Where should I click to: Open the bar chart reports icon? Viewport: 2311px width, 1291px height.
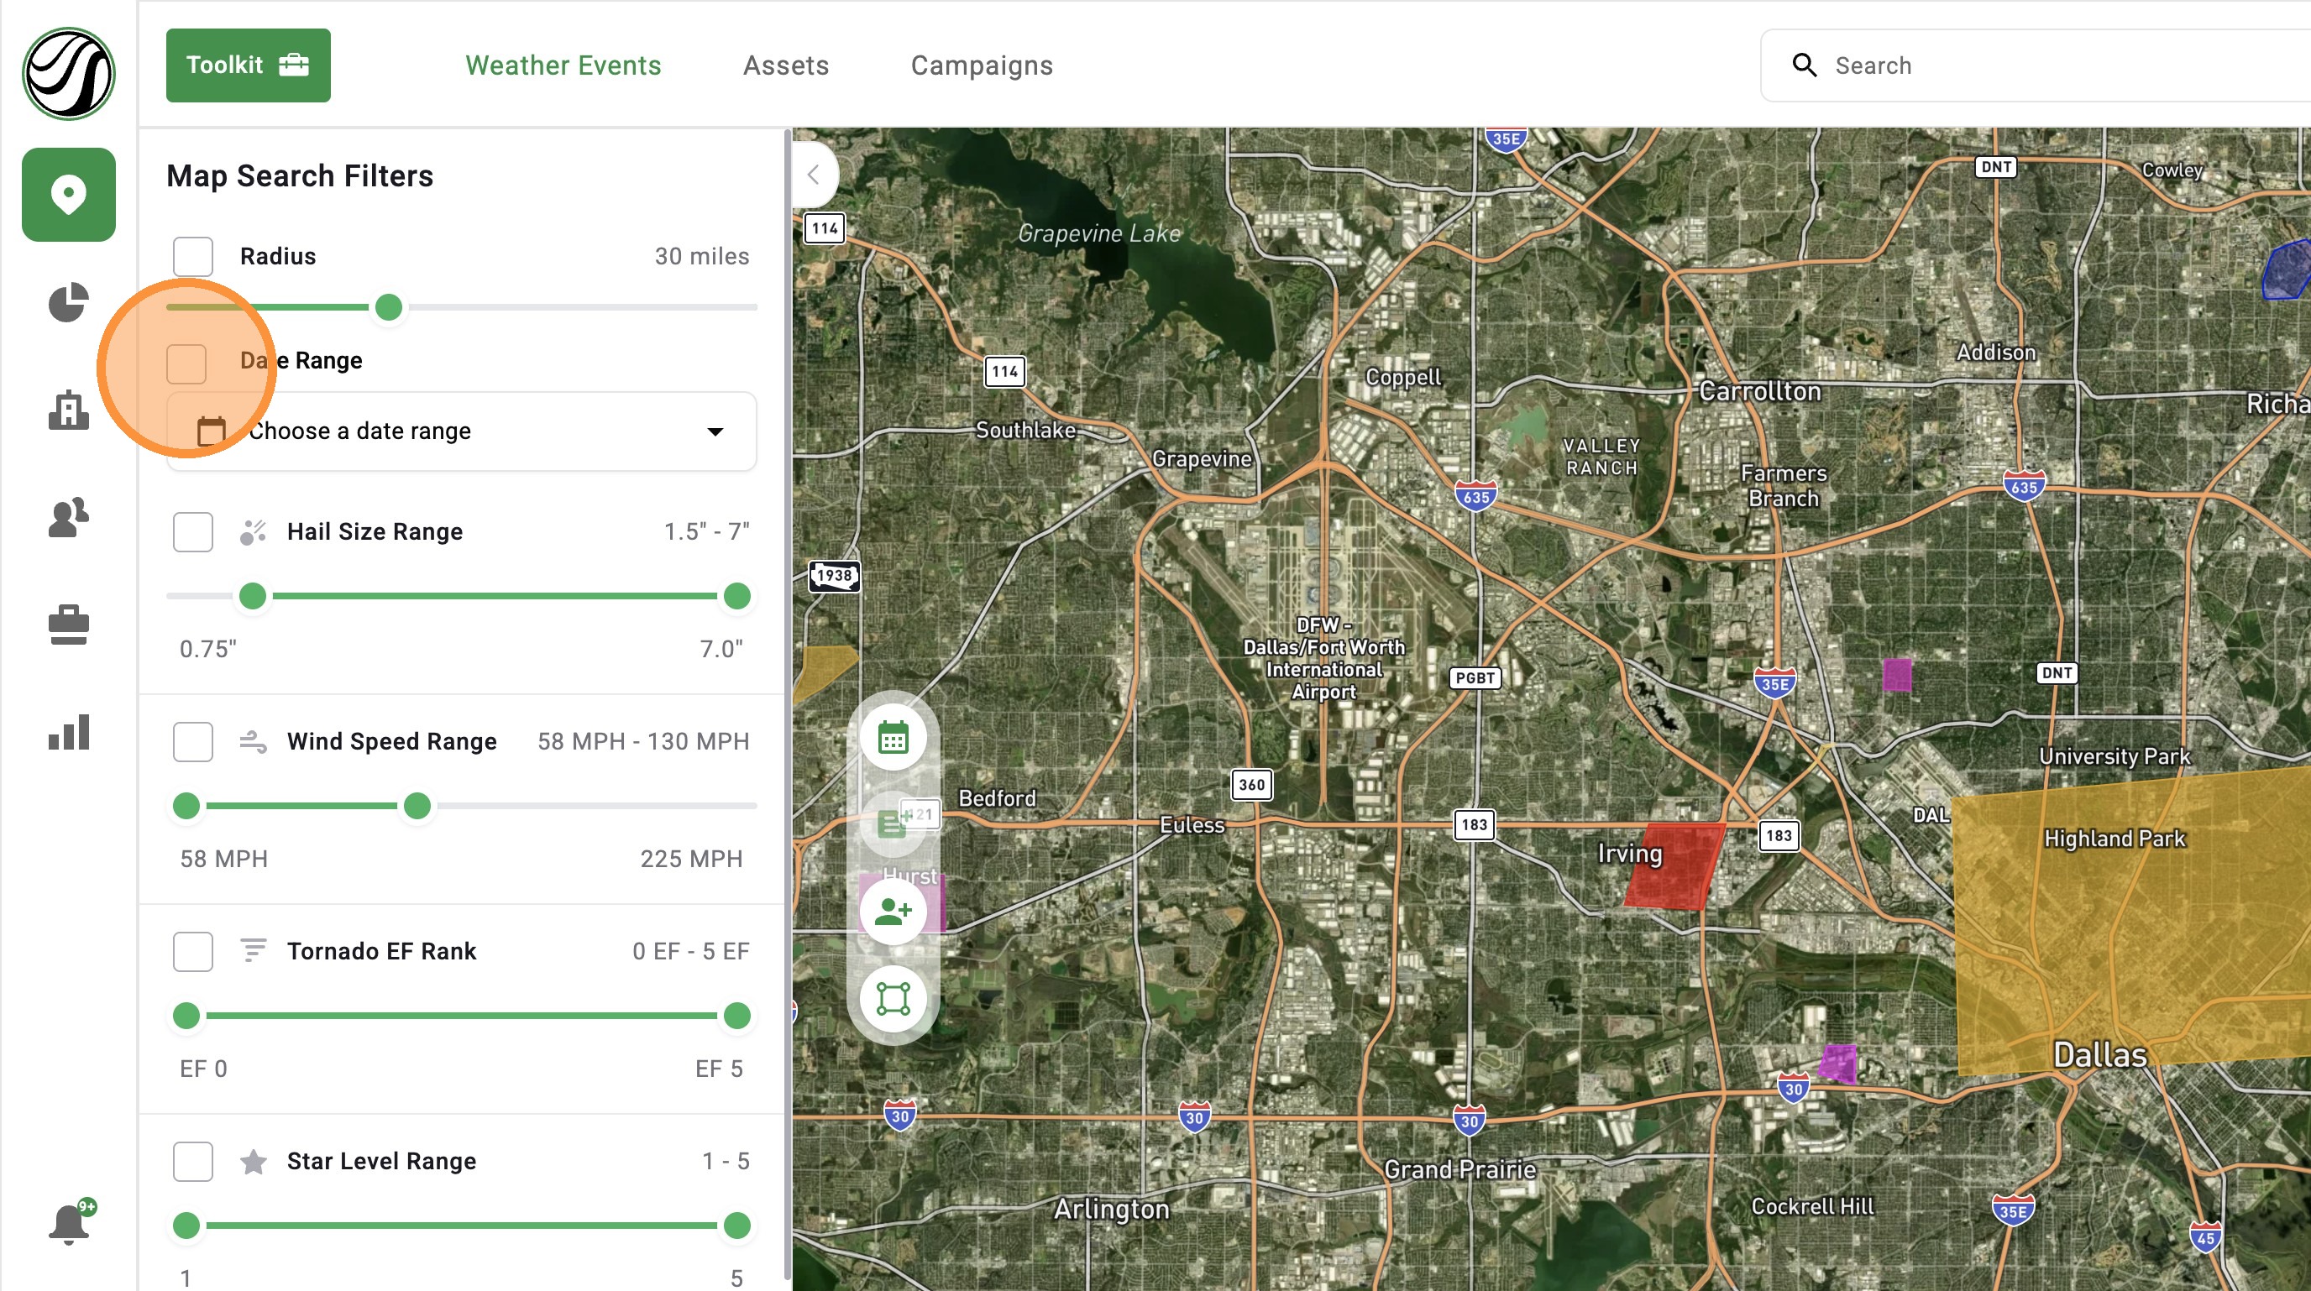tap(68, 733)
